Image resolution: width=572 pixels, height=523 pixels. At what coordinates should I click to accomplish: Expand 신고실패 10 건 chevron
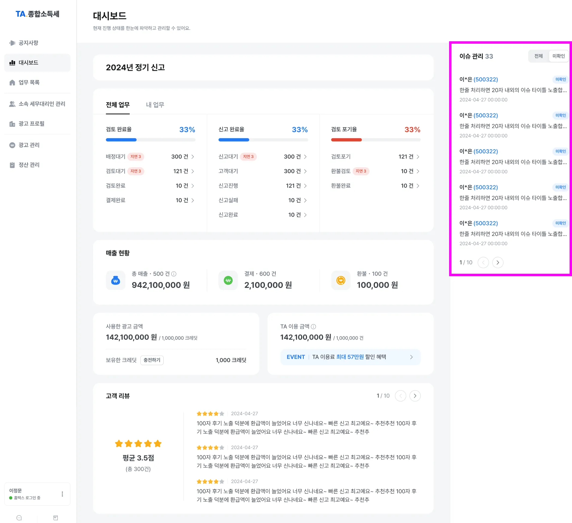305,200
